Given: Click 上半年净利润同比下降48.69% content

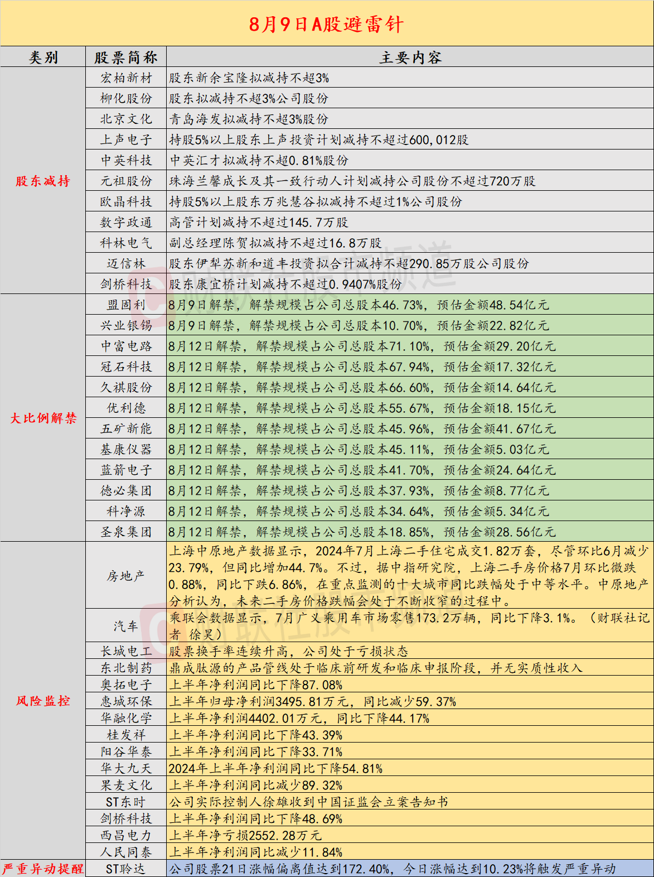Looking at the screenshot, I should [255, 818].
